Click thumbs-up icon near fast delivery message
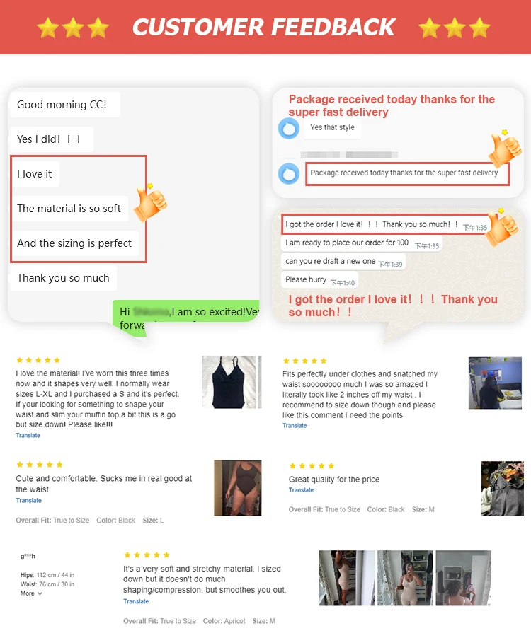The image size is (531, 638). pos(505,149)
